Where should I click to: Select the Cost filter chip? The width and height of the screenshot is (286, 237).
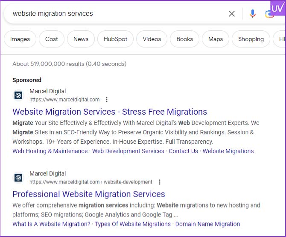[52, 39]
